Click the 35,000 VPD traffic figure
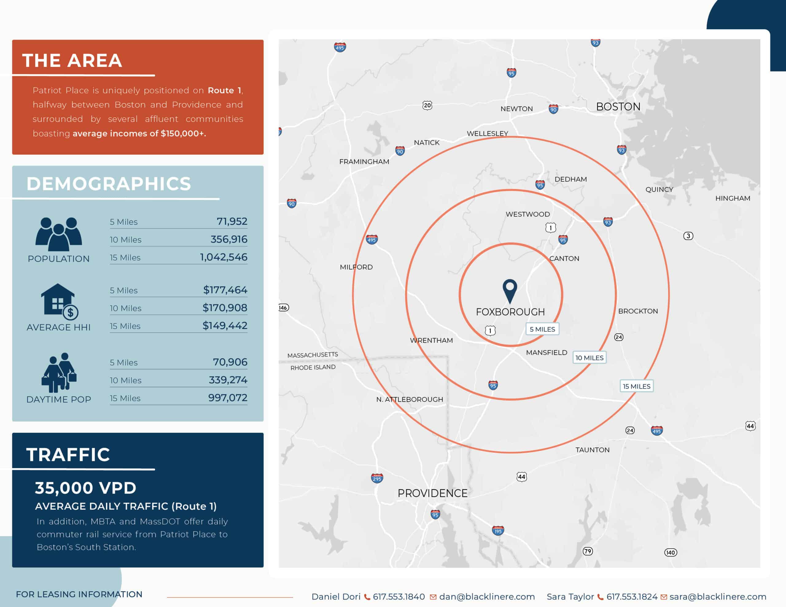 pyautogui.click(x=86, y=488)
